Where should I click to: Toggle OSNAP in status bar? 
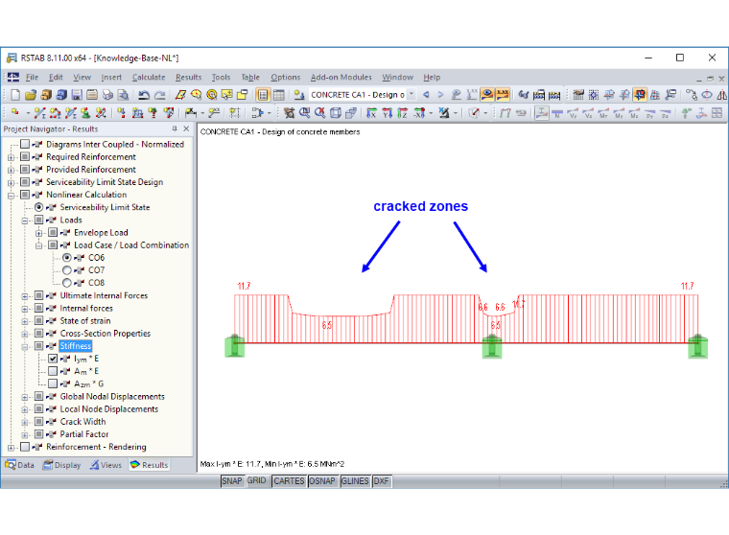[322, 480]
